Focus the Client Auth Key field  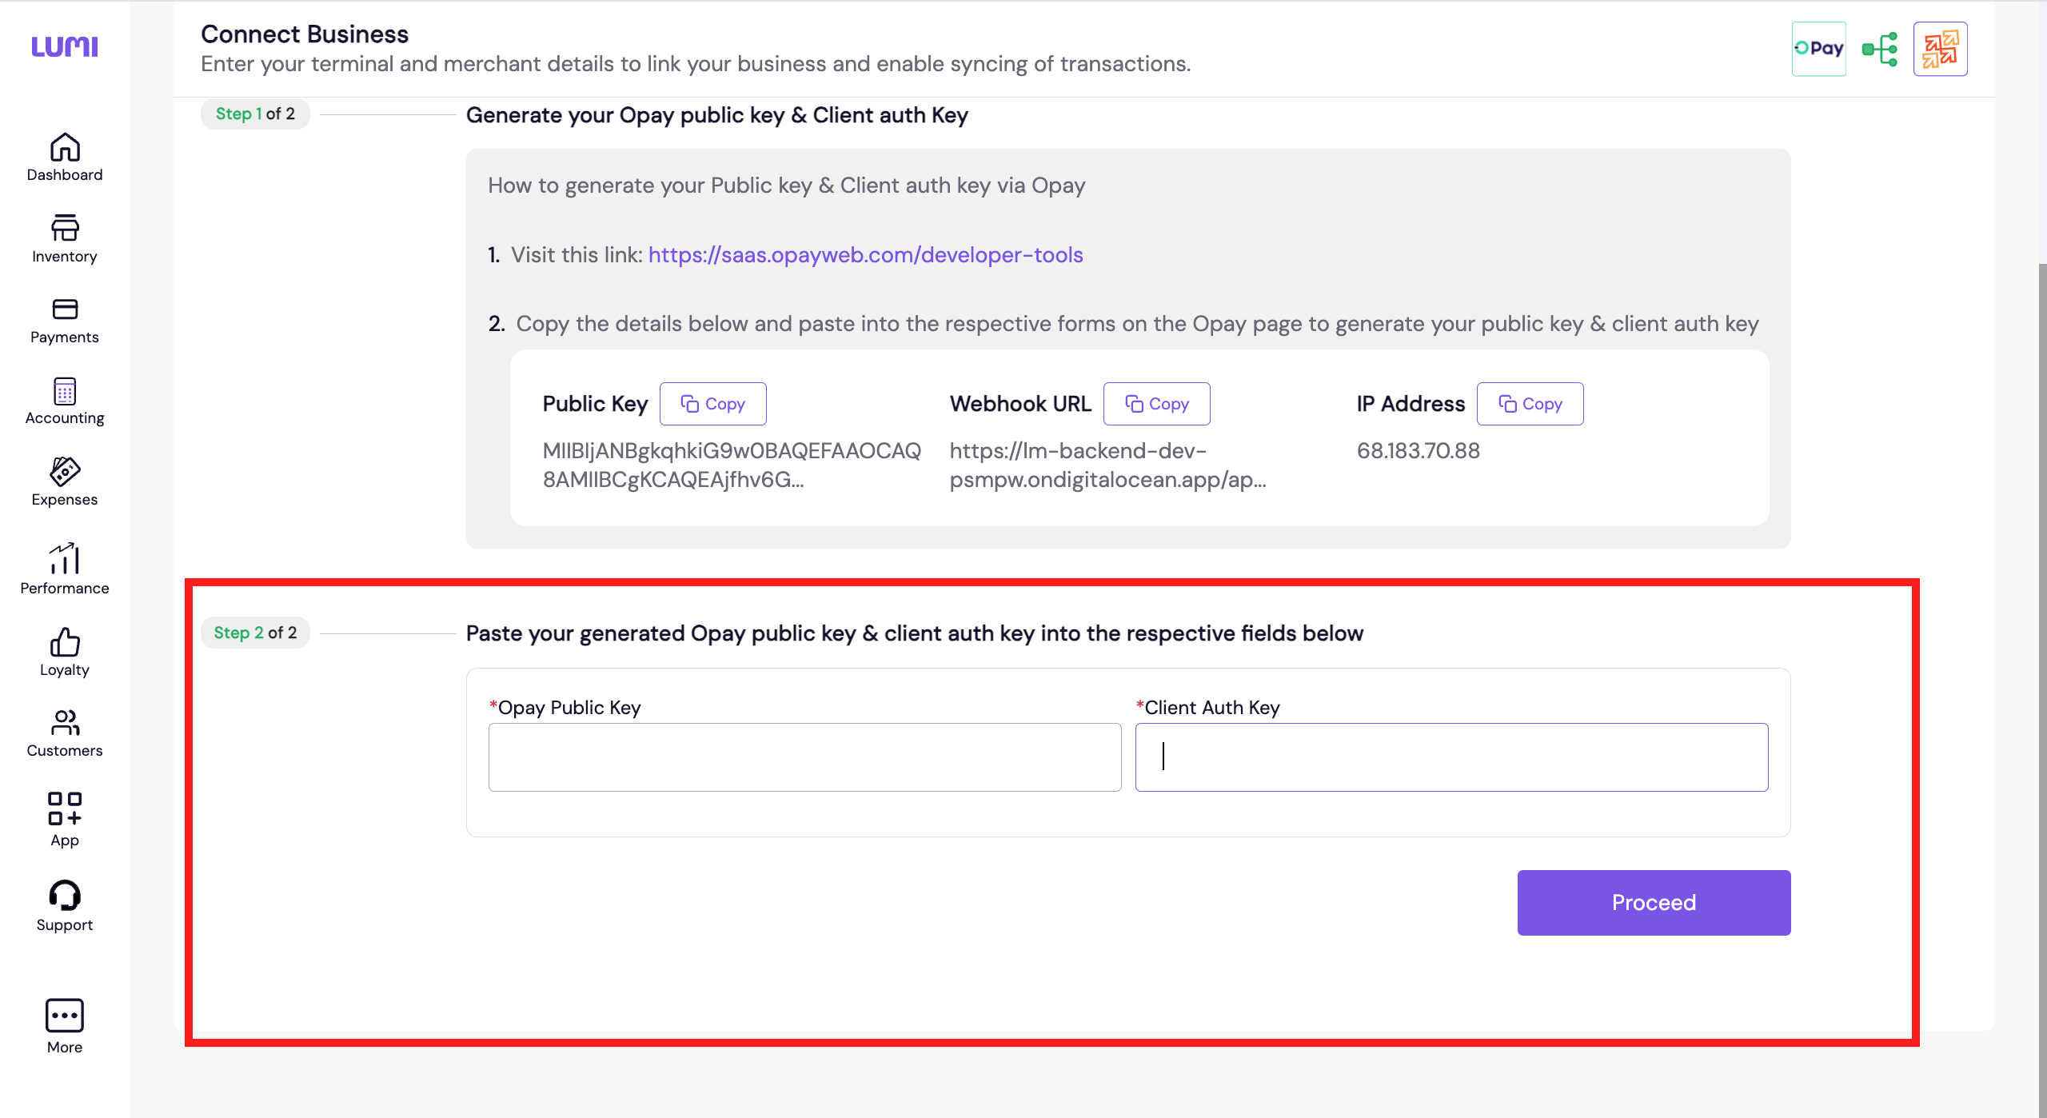coord(1451,757)
